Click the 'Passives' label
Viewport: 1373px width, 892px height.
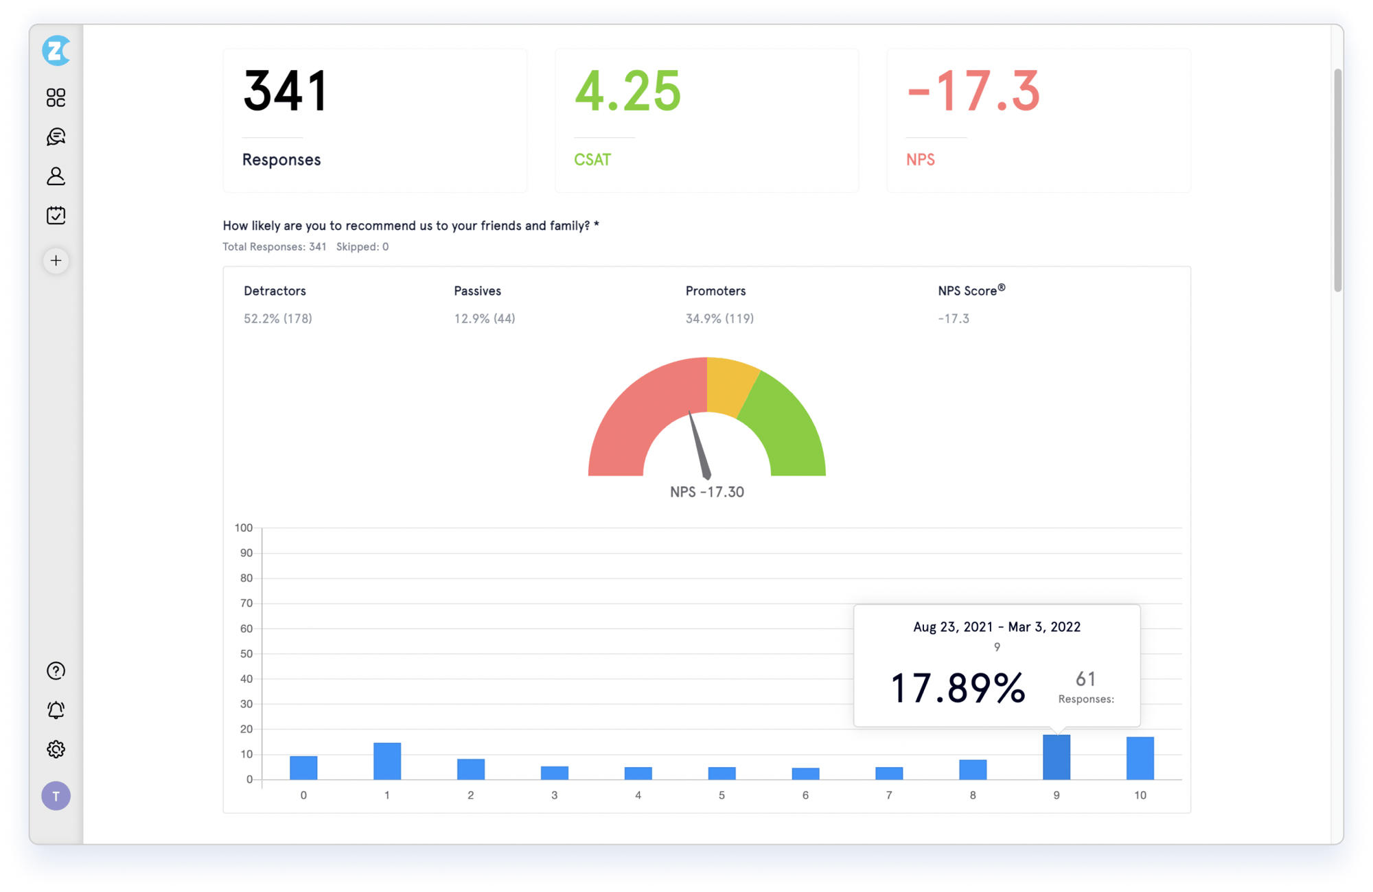478,291
